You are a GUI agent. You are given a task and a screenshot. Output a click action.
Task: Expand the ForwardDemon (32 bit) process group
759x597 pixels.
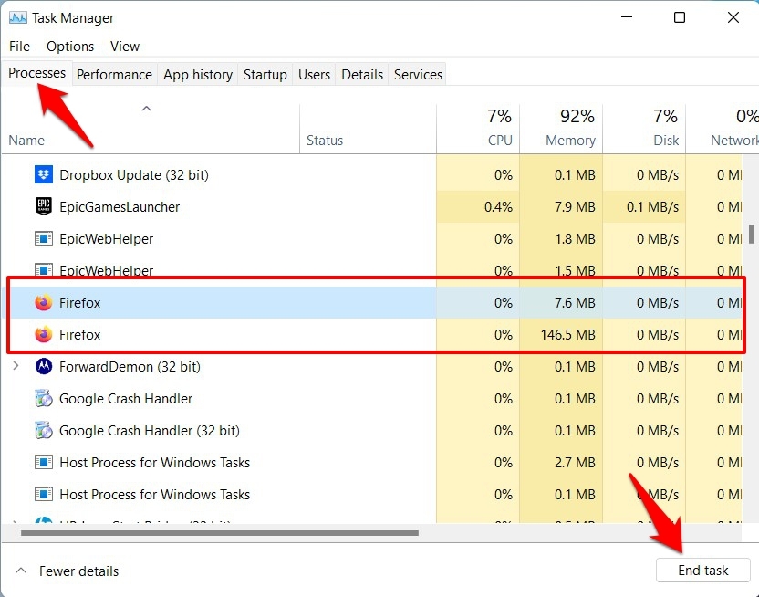[x=16, y=367]
